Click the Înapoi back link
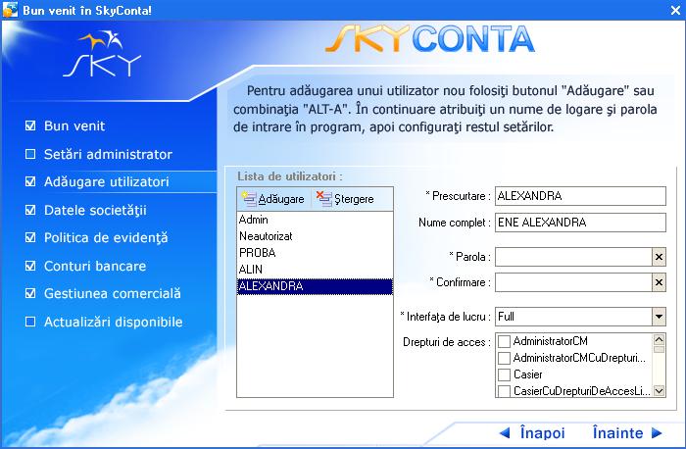 pos(532,432)
